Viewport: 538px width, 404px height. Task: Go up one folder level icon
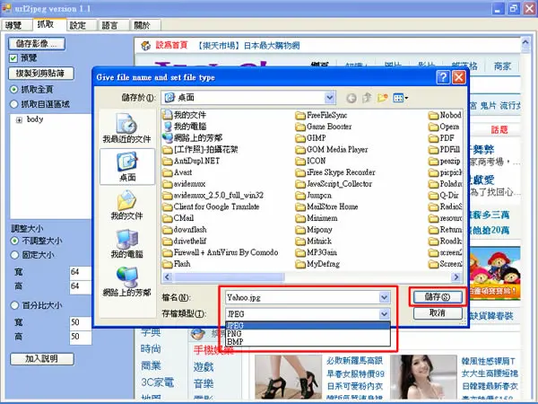click(x=367, y=98)
